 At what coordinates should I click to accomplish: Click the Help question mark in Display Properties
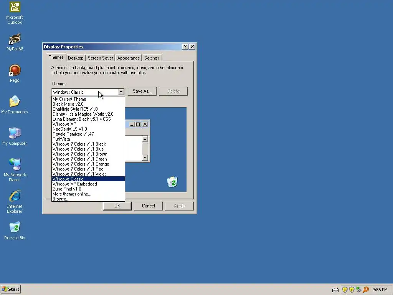point(185,46)
